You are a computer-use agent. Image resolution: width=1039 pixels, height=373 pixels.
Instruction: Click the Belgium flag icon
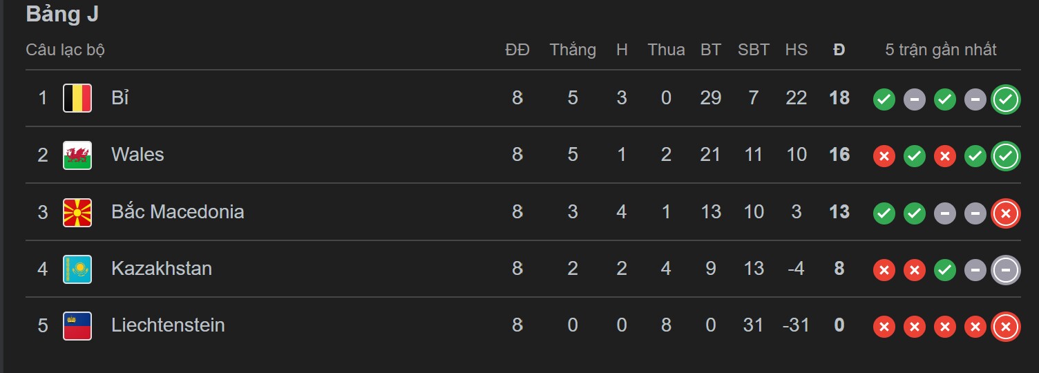[77, 98]
